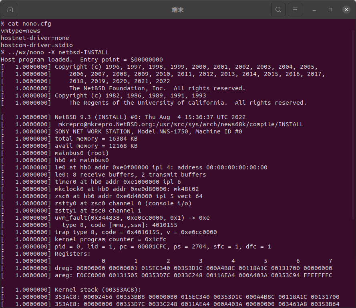
Task: Click the 'le0: 8 receive buffers' line
Action: coord(104,175)
